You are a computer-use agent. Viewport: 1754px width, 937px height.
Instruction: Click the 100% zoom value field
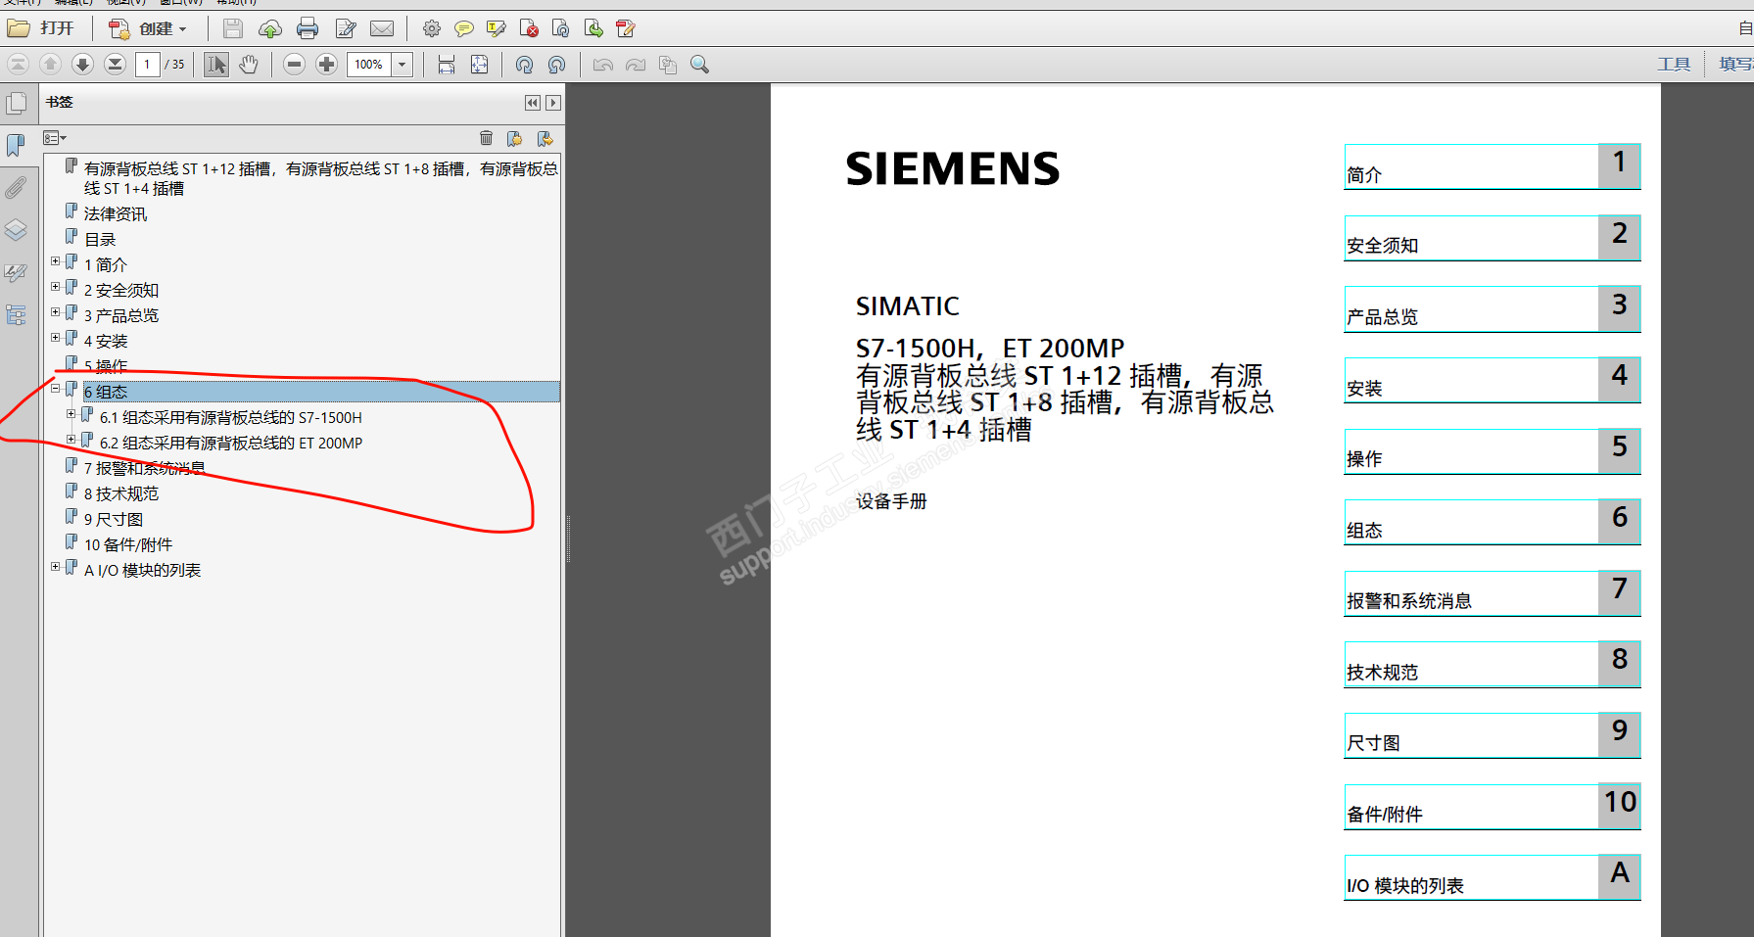(369, 65)
